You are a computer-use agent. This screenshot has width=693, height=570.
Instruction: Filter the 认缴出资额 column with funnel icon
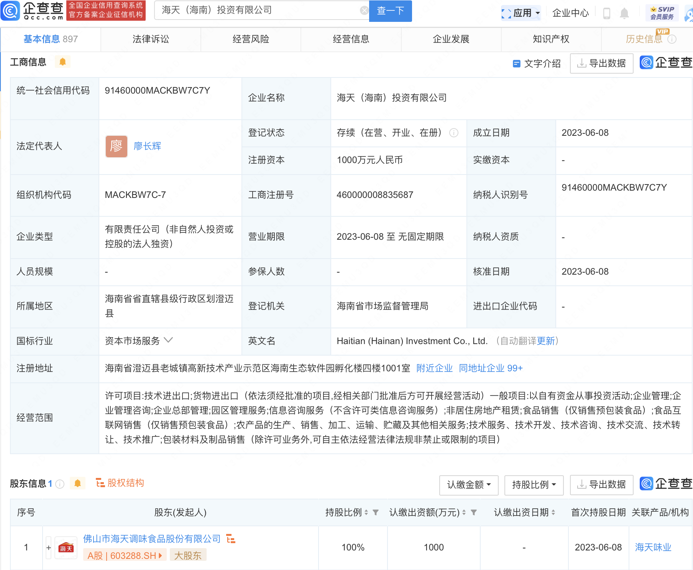(474, 512)
